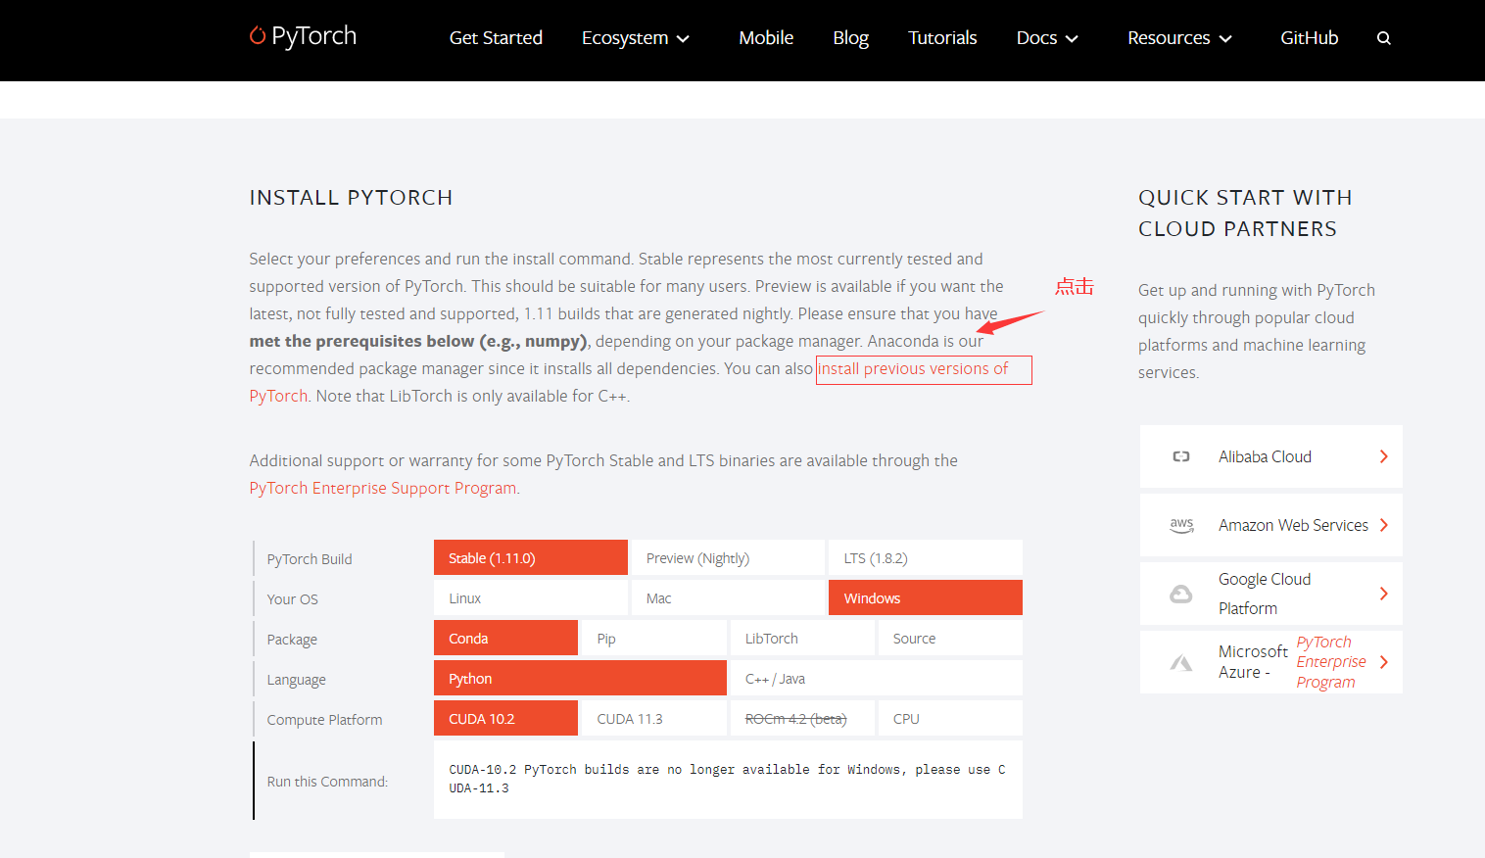Viewport: 1485px width, 858px height.
Task: Open PyTorch Enterprise Support Program link
Action: 383,488
